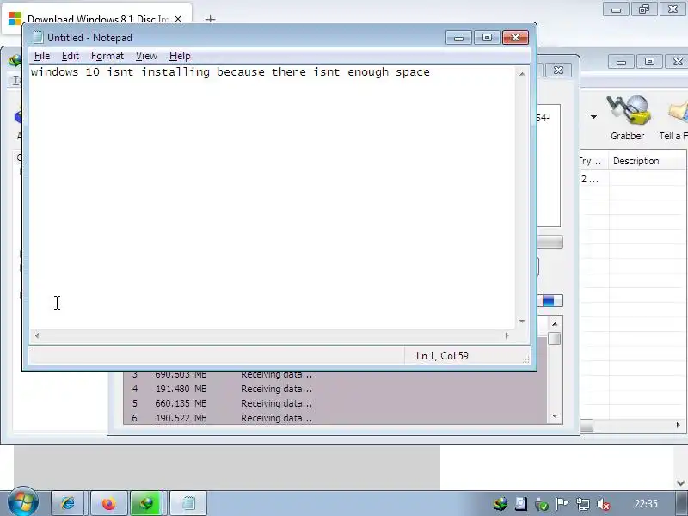Click the network tray icon
Image resolution: width=688 pixels, height=516 pixels.
point(583,504)
